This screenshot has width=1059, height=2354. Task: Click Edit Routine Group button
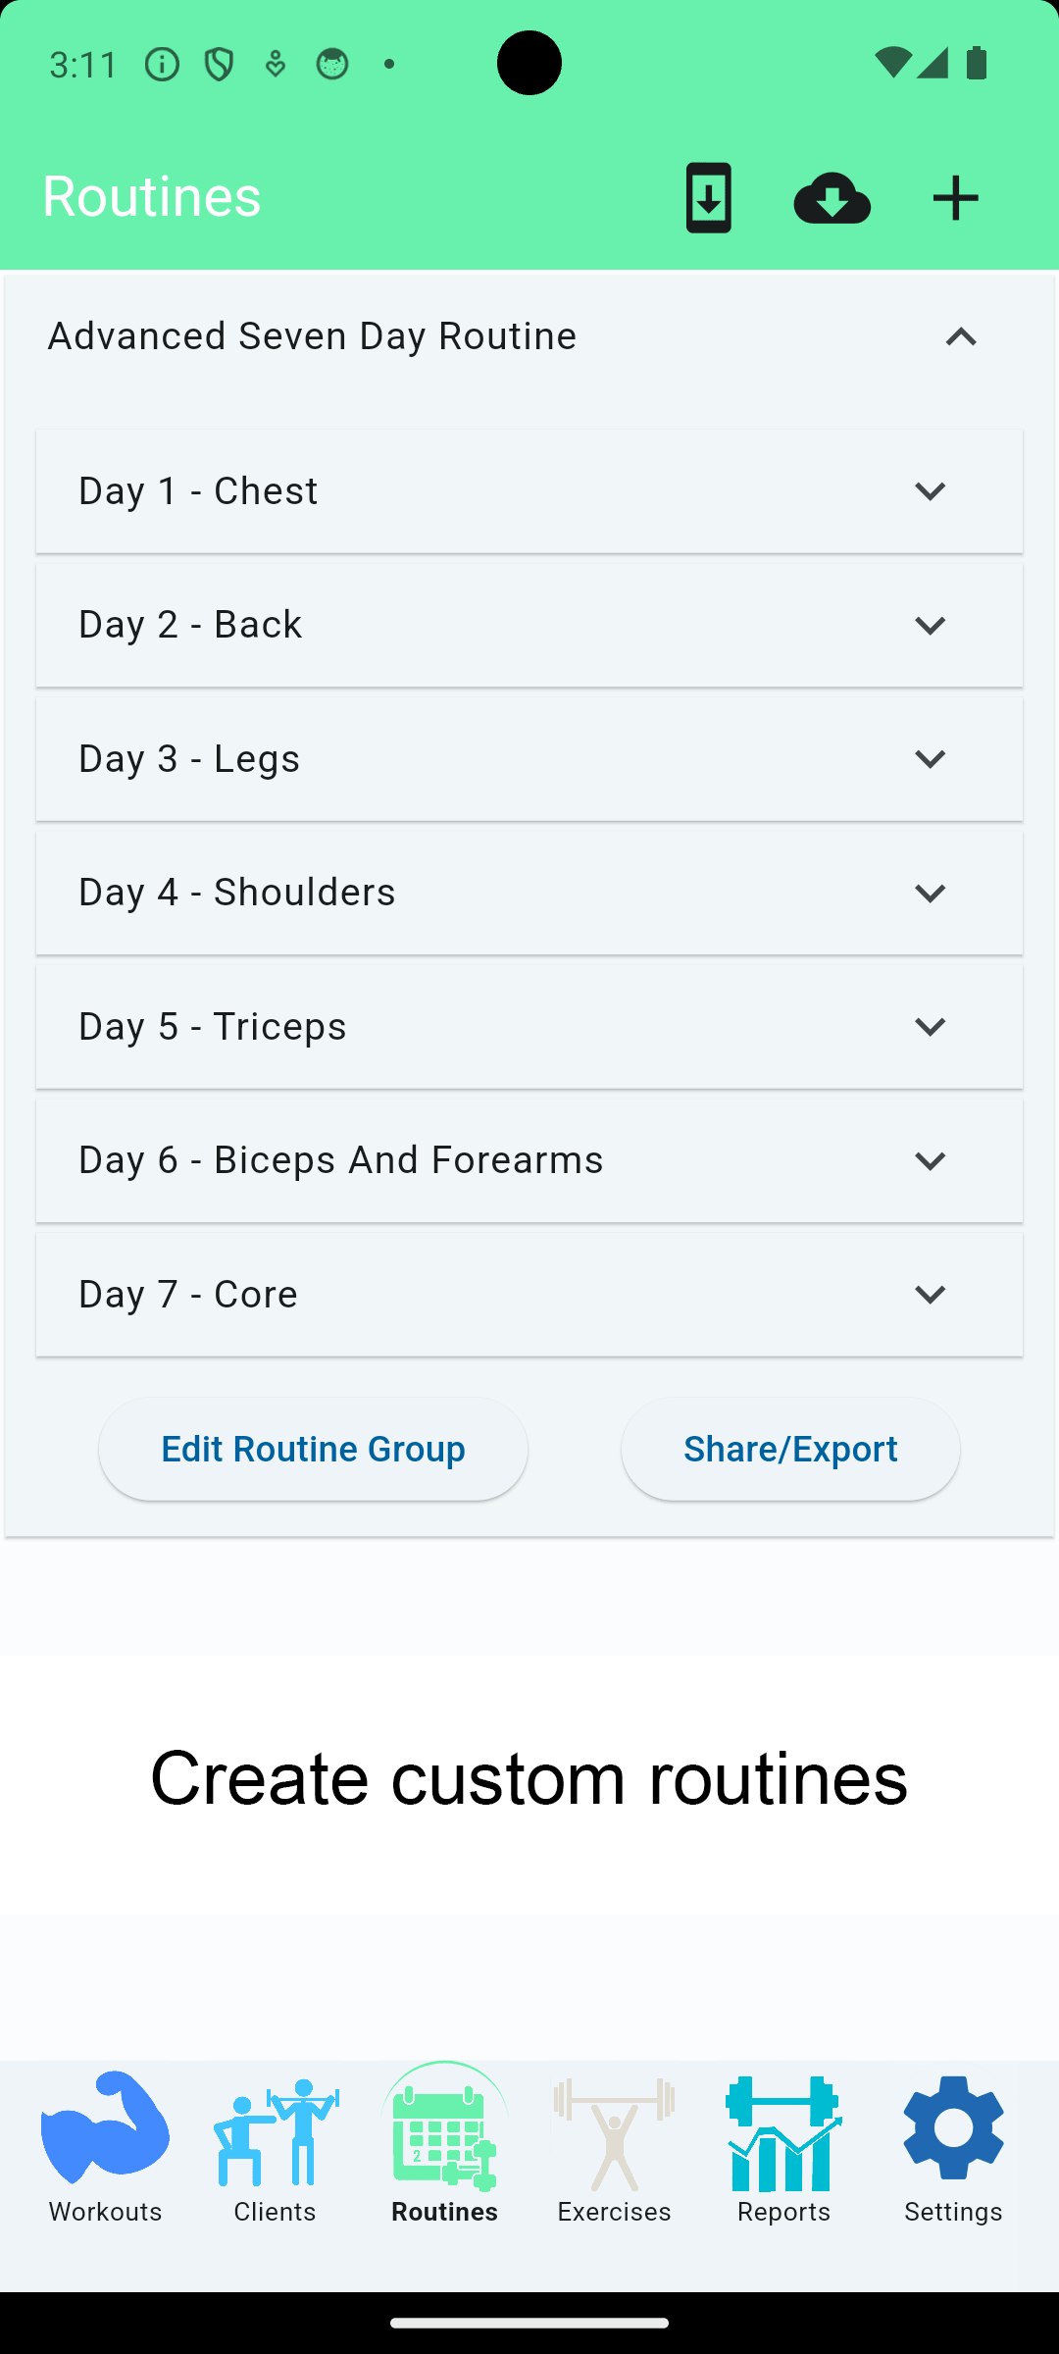point(314,1449)
